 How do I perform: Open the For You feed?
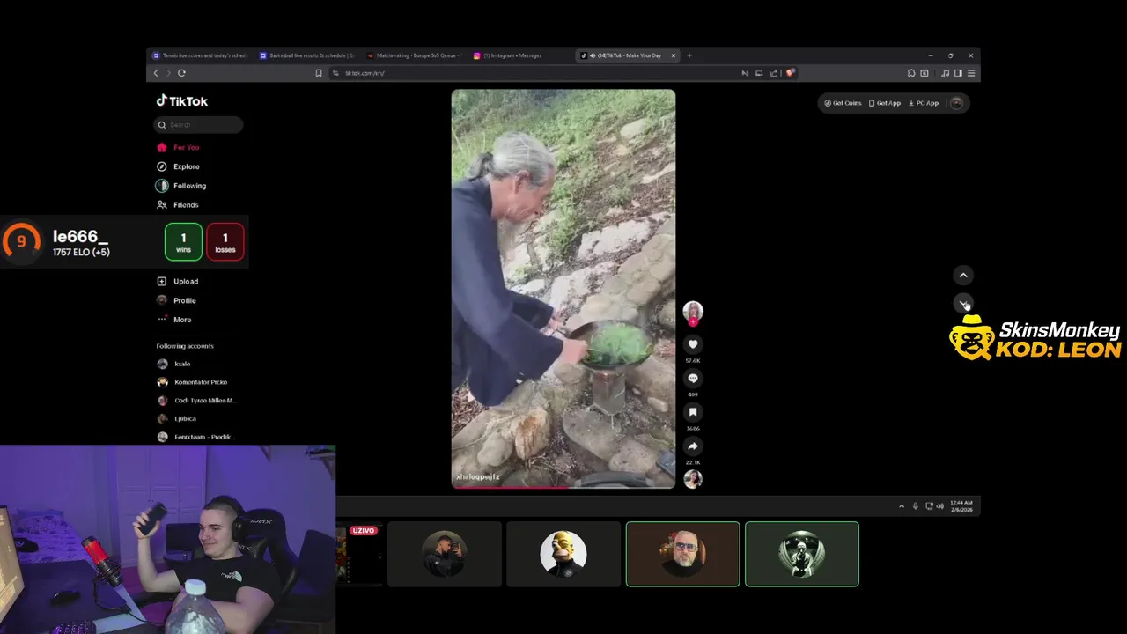click(178, 147)
